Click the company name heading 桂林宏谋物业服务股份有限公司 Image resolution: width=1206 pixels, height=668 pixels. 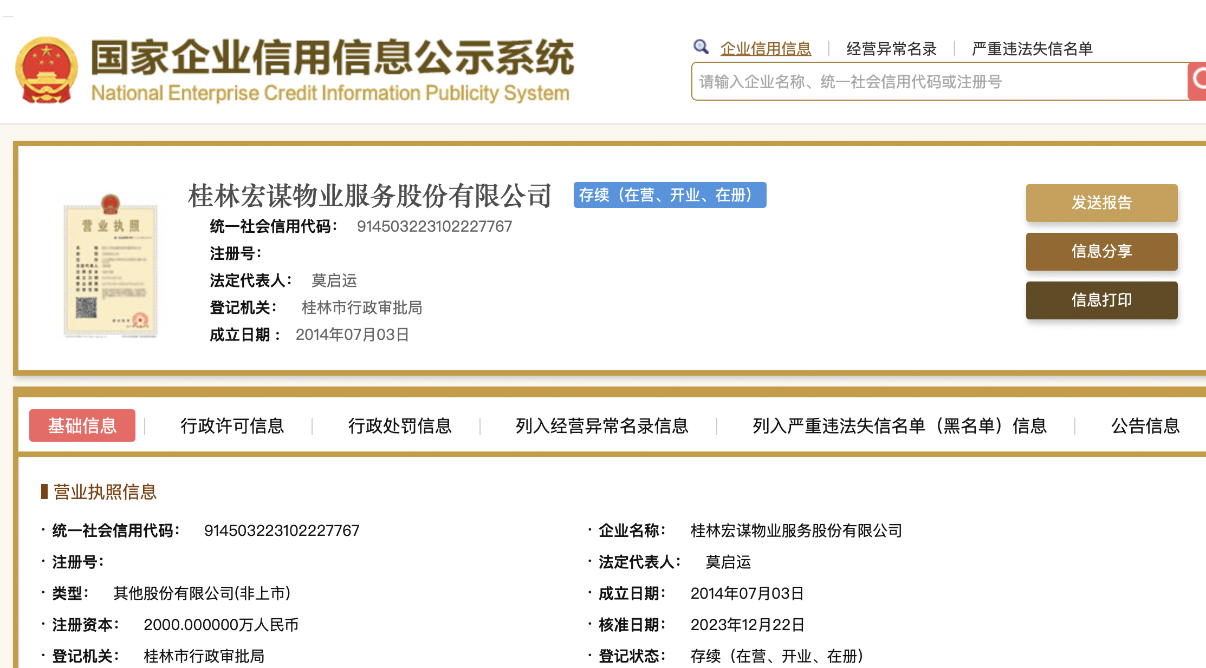pos(369,196)
